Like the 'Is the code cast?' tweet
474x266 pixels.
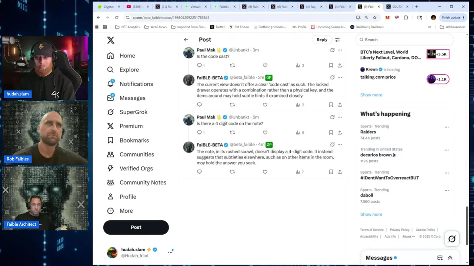click(x=265, y=65)
